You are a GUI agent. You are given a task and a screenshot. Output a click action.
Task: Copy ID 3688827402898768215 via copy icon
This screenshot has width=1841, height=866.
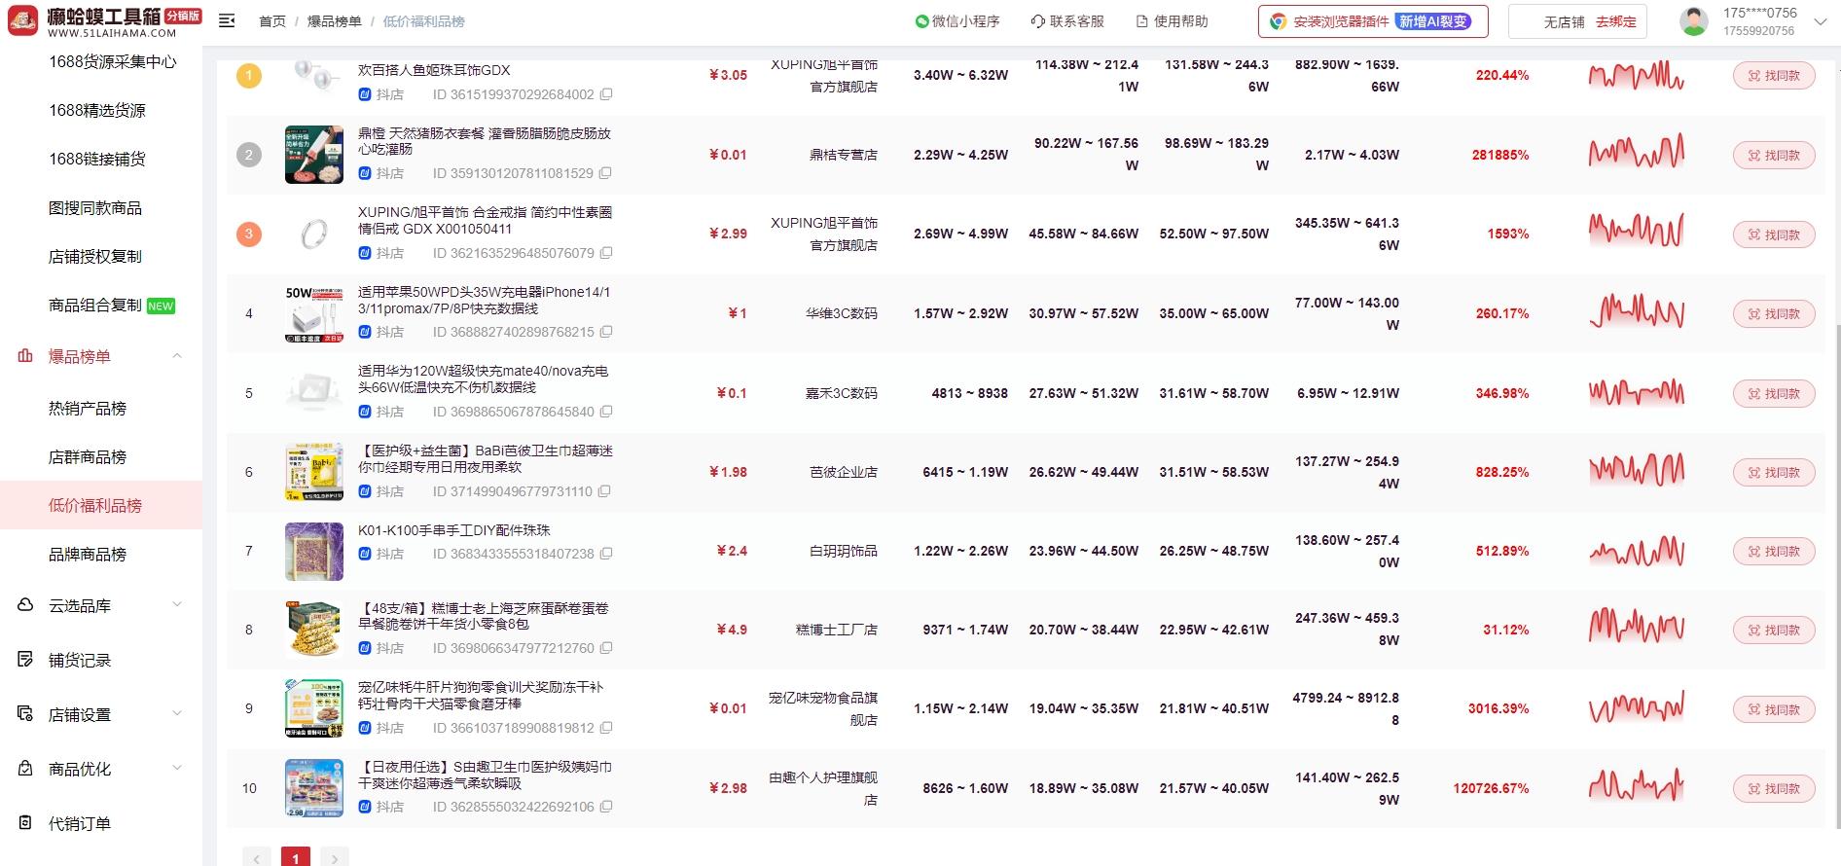click(606, 332)
